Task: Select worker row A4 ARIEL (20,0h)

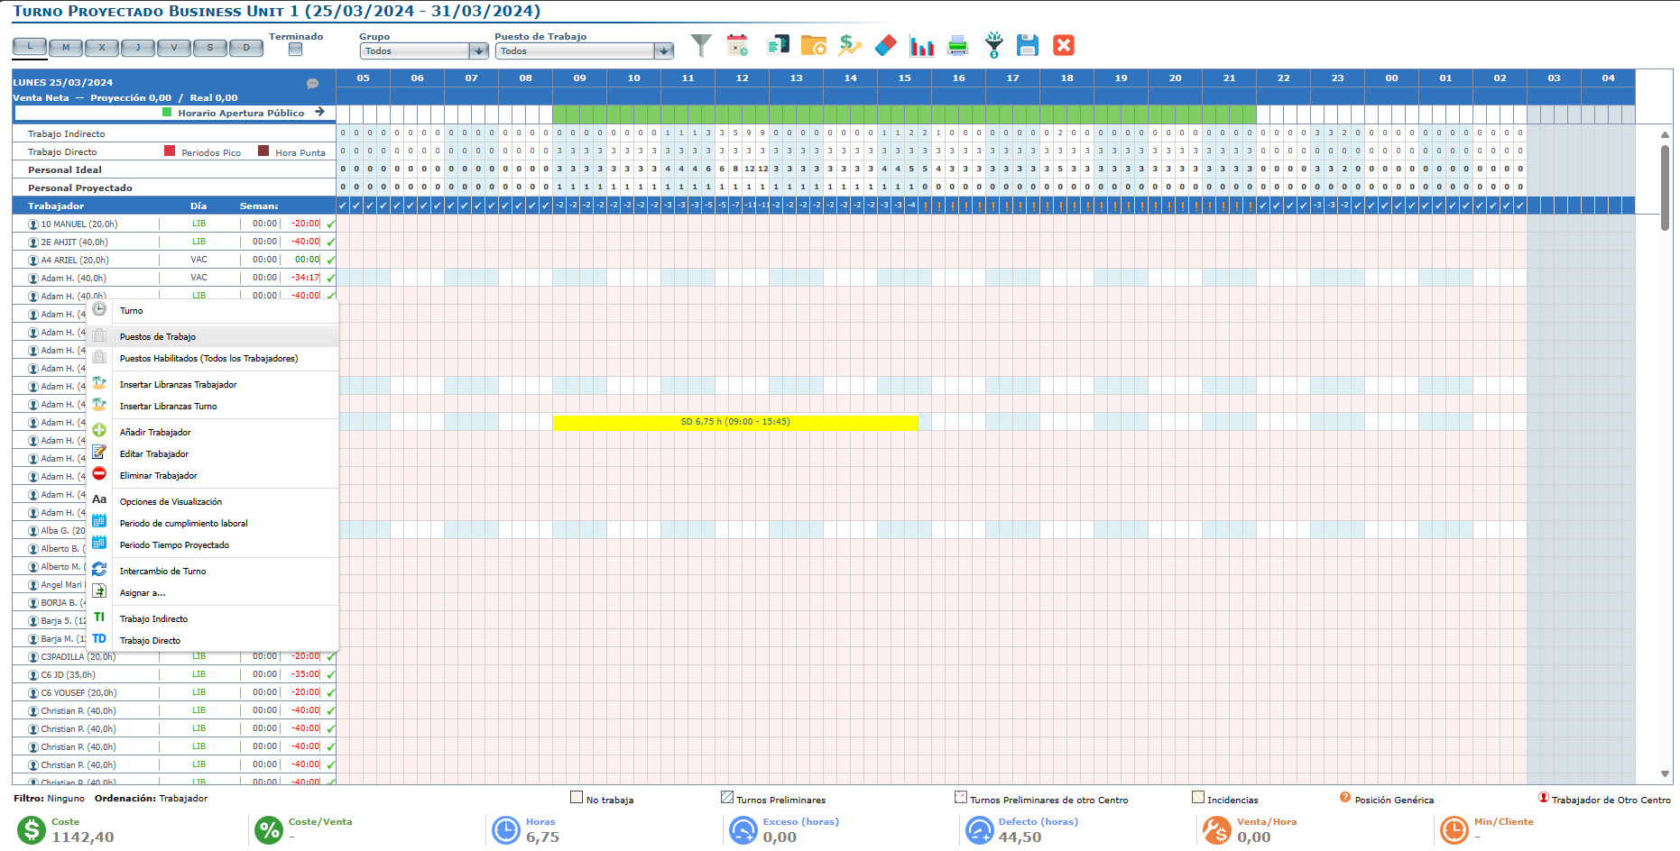Action: pyautogui.click(x=174, y=260)
